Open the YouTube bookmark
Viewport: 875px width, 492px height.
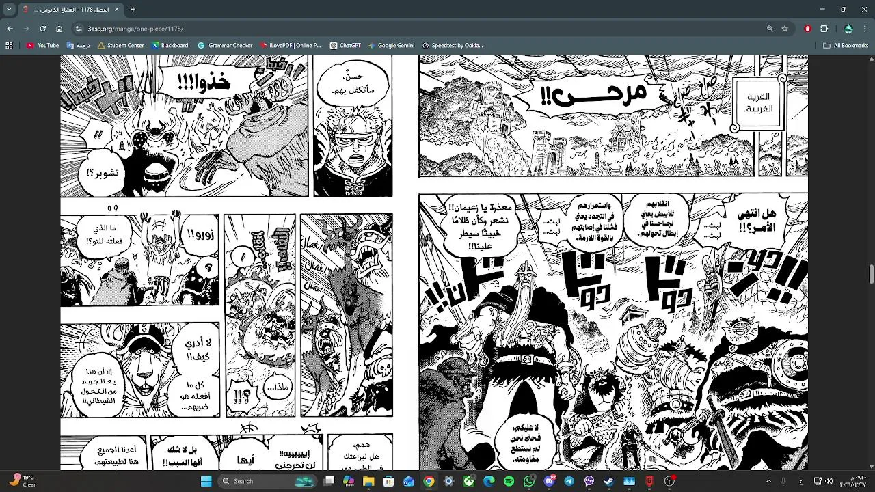tap(43, 46)
